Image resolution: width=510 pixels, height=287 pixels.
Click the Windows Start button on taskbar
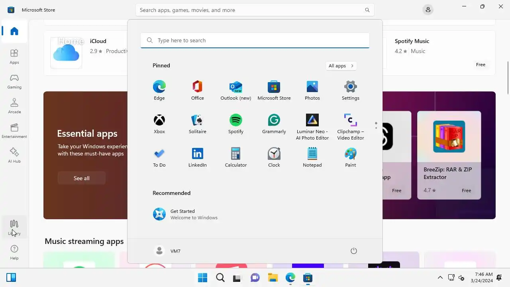[202, 277]
